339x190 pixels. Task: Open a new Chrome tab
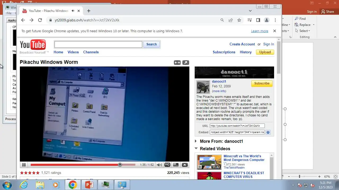pyautogui.click(x=89, y=11)
